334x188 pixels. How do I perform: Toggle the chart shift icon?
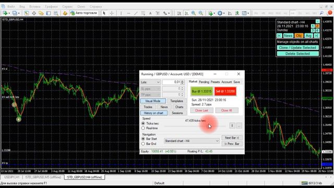237,13
